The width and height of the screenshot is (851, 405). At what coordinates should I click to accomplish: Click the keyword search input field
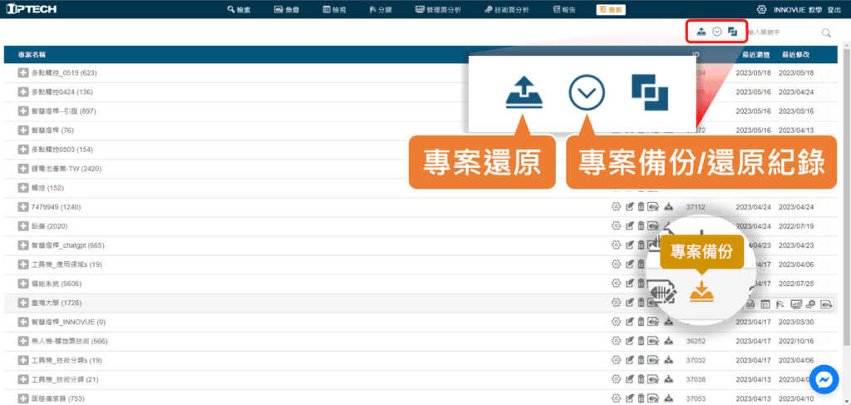(x=781, y=33)
